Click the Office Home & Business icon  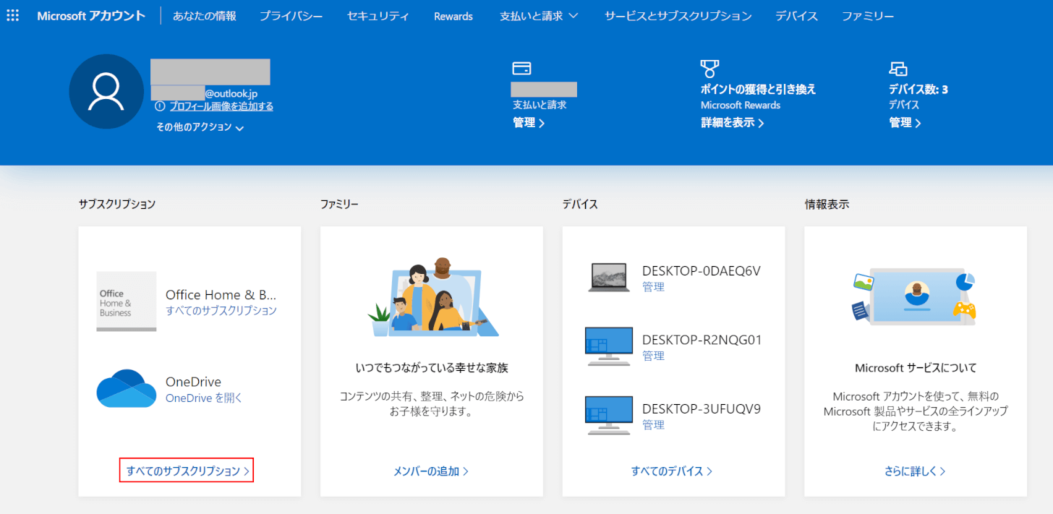[127, 301]
